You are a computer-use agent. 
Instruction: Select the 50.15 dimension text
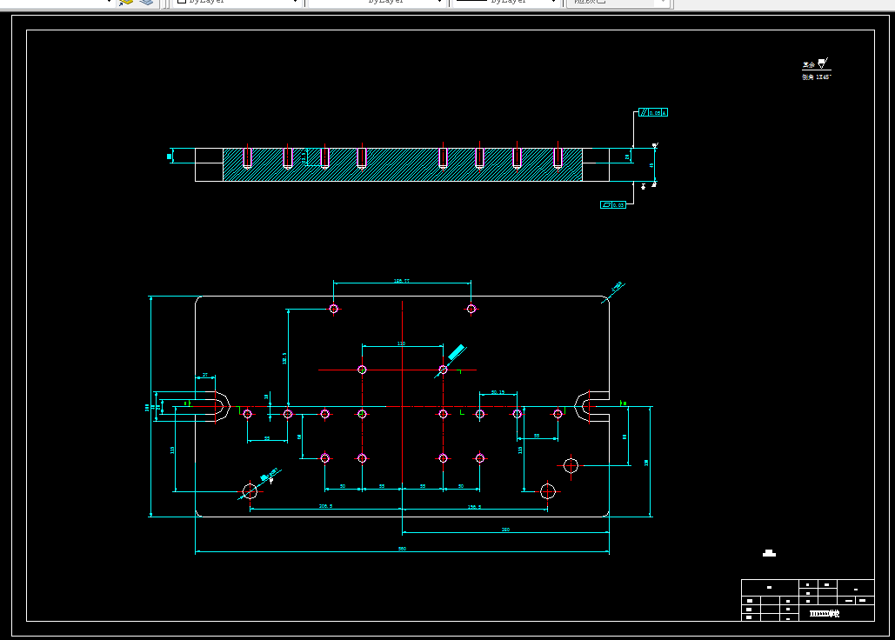coord(498,392)
